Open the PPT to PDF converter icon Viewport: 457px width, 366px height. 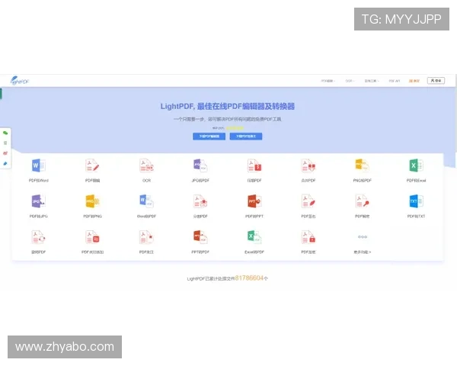(200, 237)
